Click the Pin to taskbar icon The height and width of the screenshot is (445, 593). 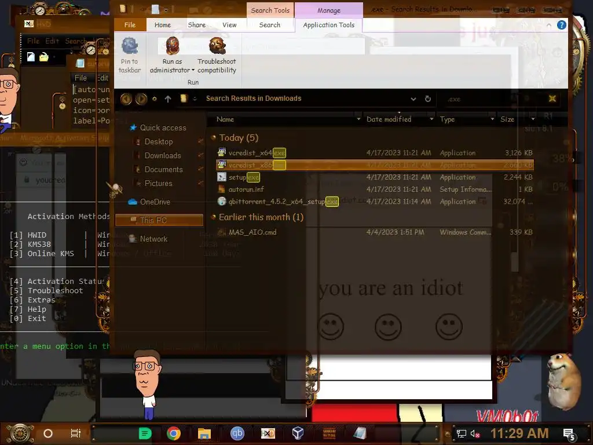pyautogui.click(x=129, y=46)
